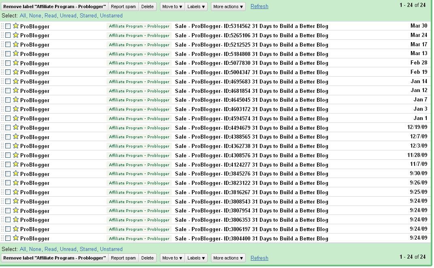Click the bottom Delete button
The height and width of the screenshot is (268, 434).
coord(147,258)
